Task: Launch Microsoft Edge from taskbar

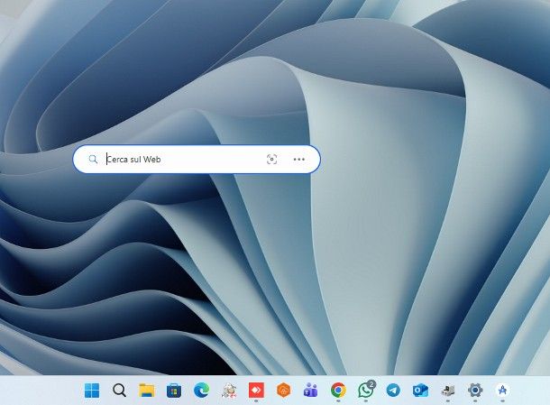Action: point(201,391)
